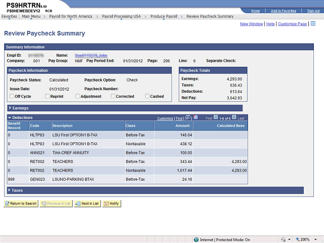This screenshot has height=243, width=324.
Task: Click the view-all popup icon in Deductions header
Action: (x=188, y=117)
